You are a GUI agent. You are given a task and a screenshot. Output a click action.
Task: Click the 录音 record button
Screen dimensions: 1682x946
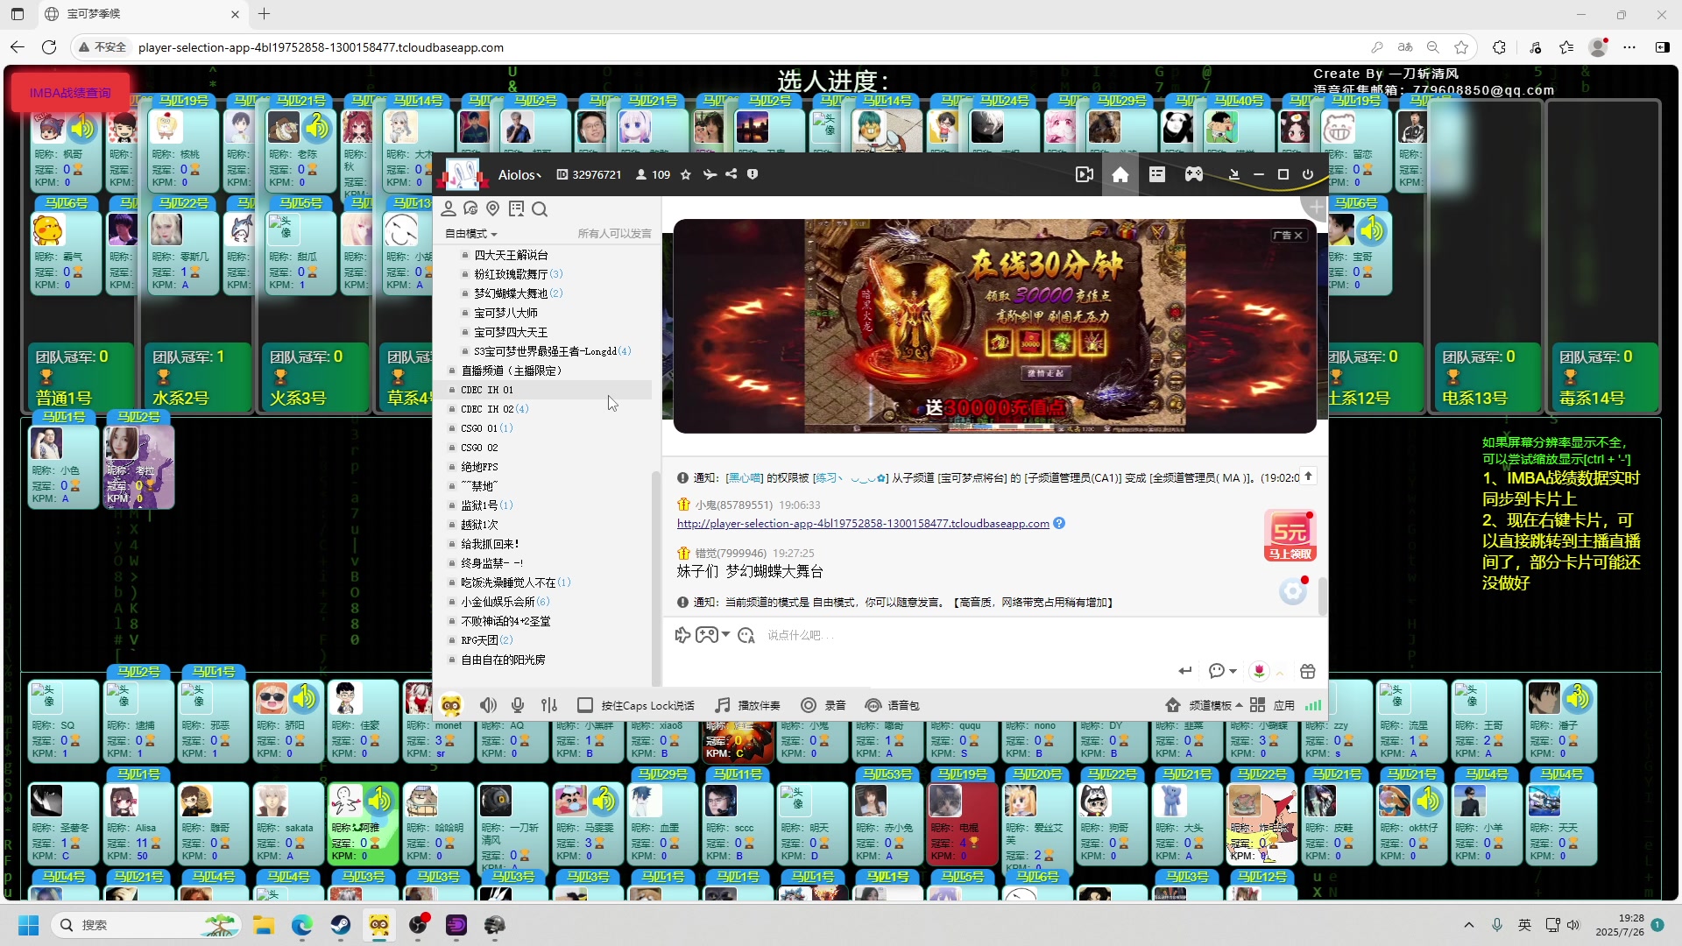[x=823, y=705]
